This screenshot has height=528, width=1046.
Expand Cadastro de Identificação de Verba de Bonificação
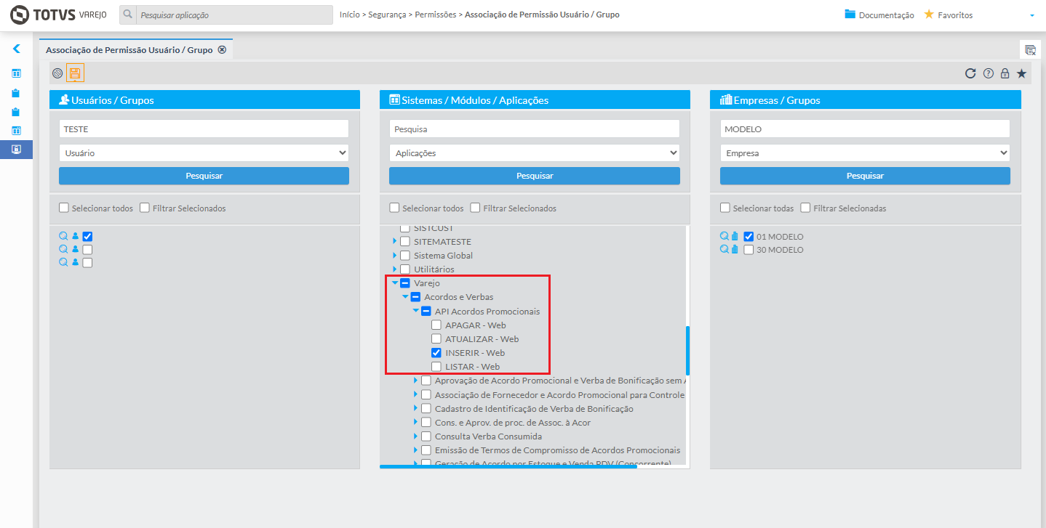pos(416,408)
